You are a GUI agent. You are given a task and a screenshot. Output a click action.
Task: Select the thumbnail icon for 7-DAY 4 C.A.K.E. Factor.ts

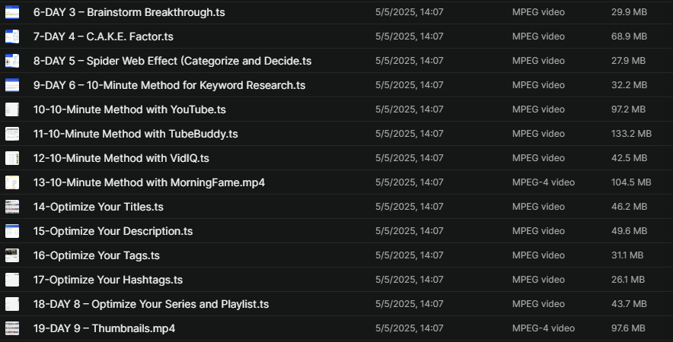click(12, 36)
